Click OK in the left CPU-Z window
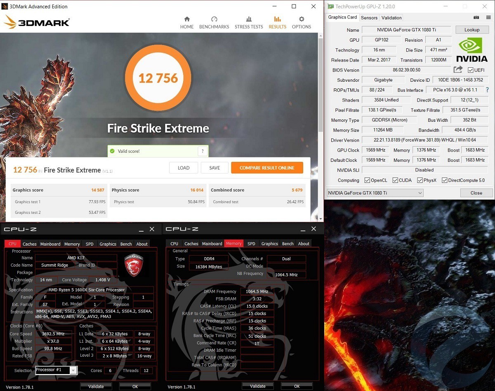This screenshot has height=391, width=495. coord(135,386)
